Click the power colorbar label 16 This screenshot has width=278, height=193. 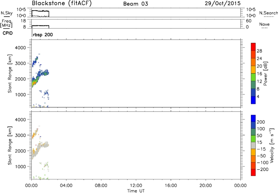pos(259,74)
